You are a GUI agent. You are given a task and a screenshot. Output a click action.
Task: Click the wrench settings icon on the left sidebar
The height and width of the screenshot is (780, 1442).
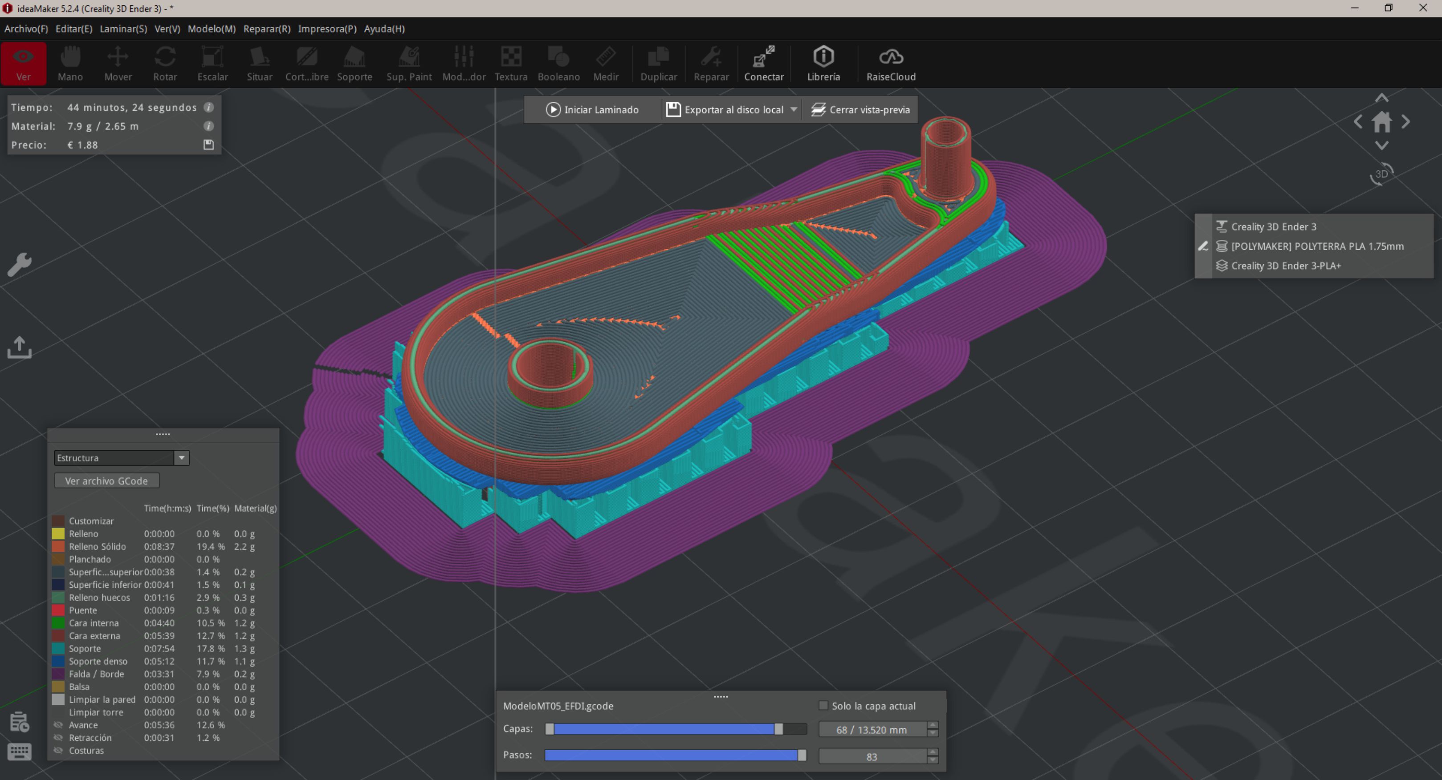click(19, 264)
